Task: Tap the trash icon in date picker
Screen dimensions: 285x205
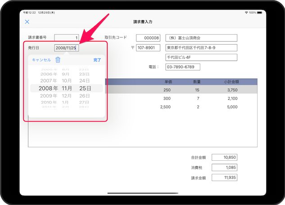Action: (x=58, y=60)
